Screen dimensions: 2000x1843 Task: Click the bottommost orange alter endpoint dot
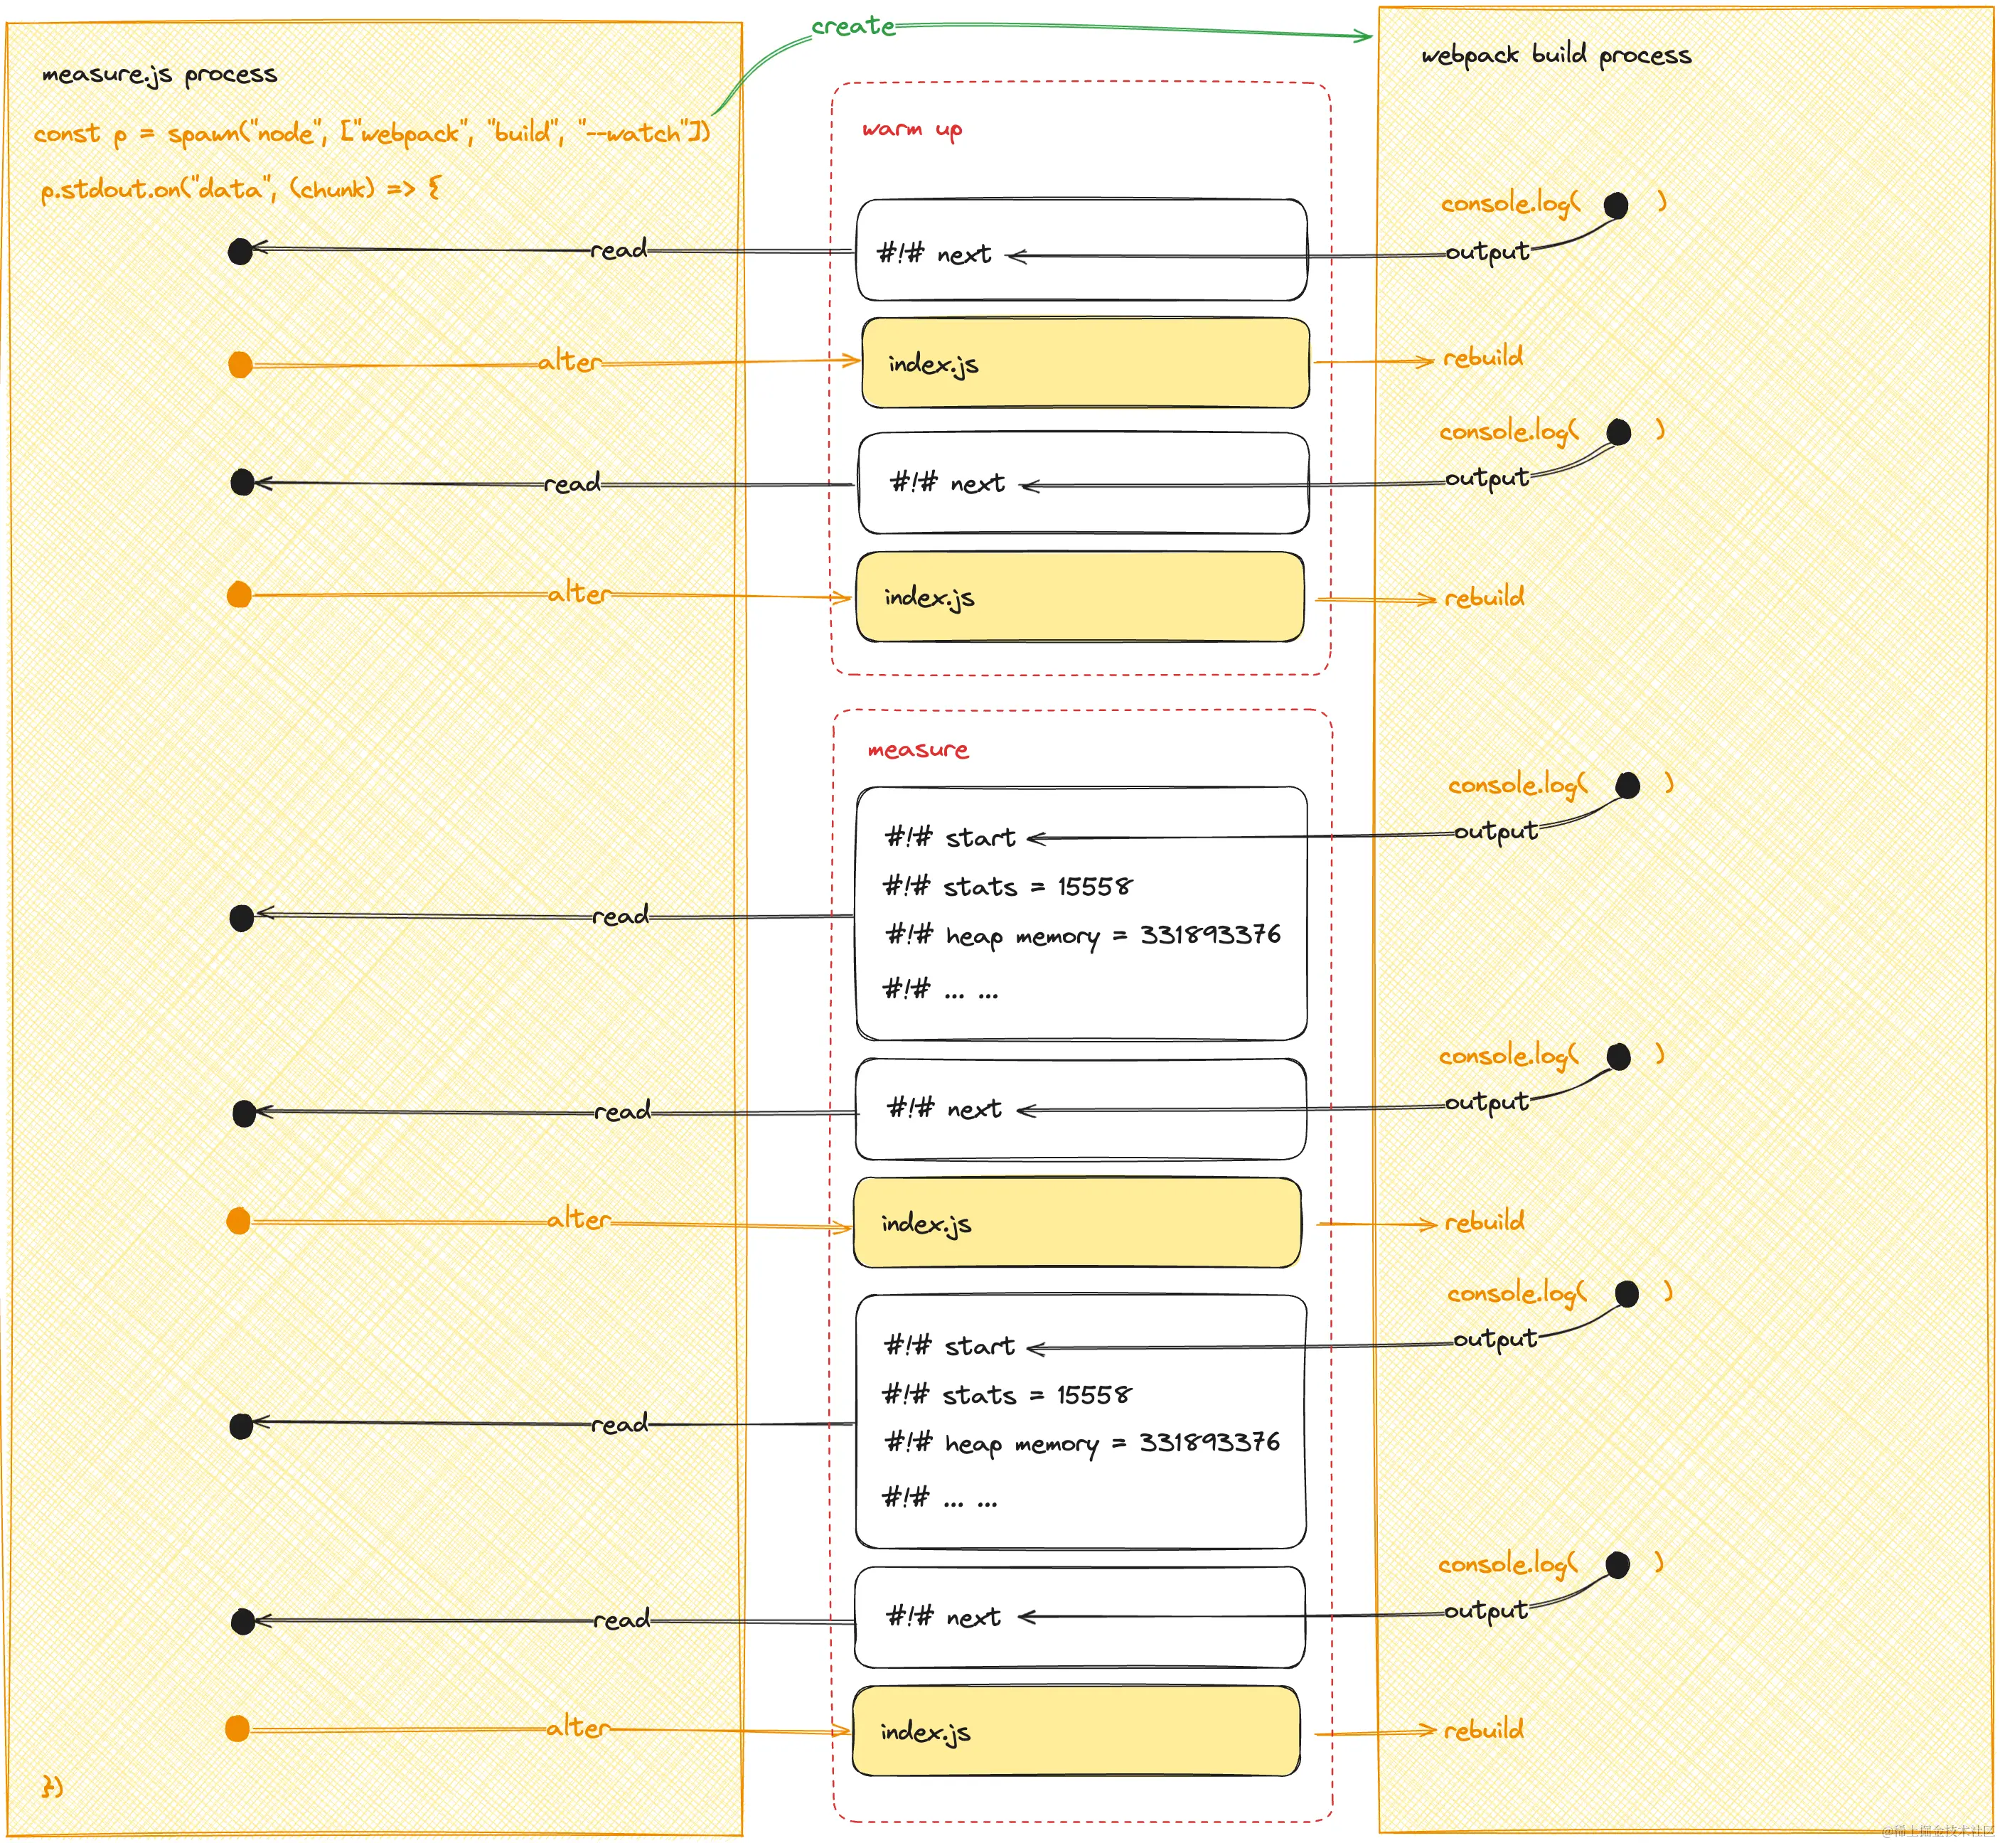[x=237, y=1729]
